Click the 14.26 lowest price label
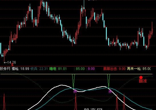This screenshot has height=110, width=156. (10, 62)
